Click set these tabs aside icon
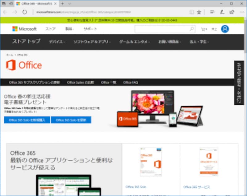Image resolution: width=247 pixels, height=196 pixels. [x=11, y=3]
